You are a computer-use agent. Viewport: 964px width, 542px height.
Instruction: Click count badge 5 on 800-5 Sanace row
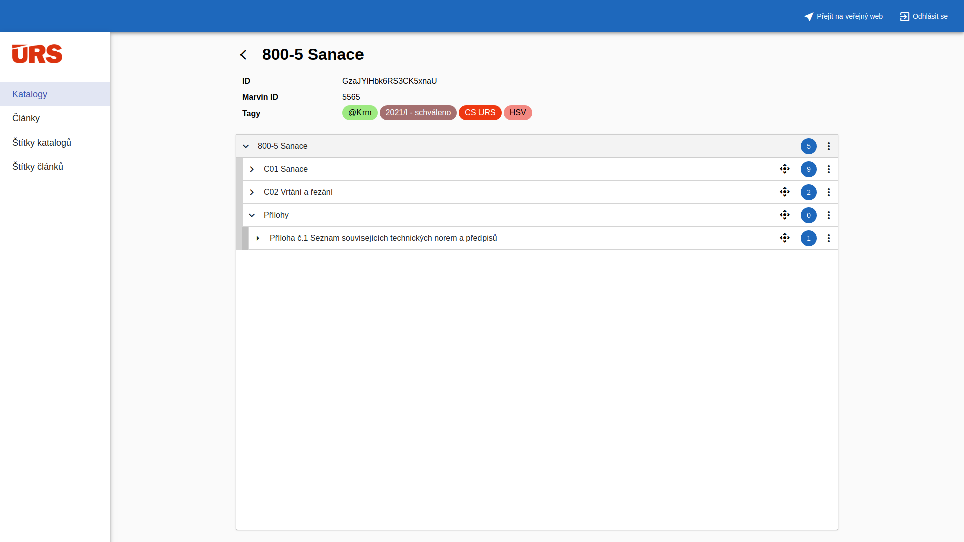coord(809,146)
